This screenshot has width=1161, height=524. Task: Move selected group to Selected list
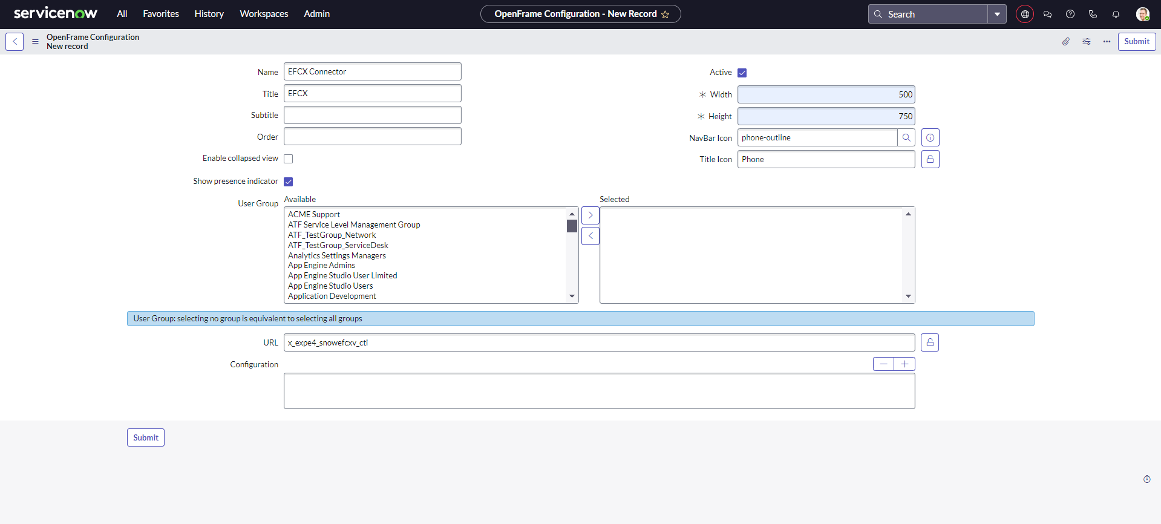[590, 215]
